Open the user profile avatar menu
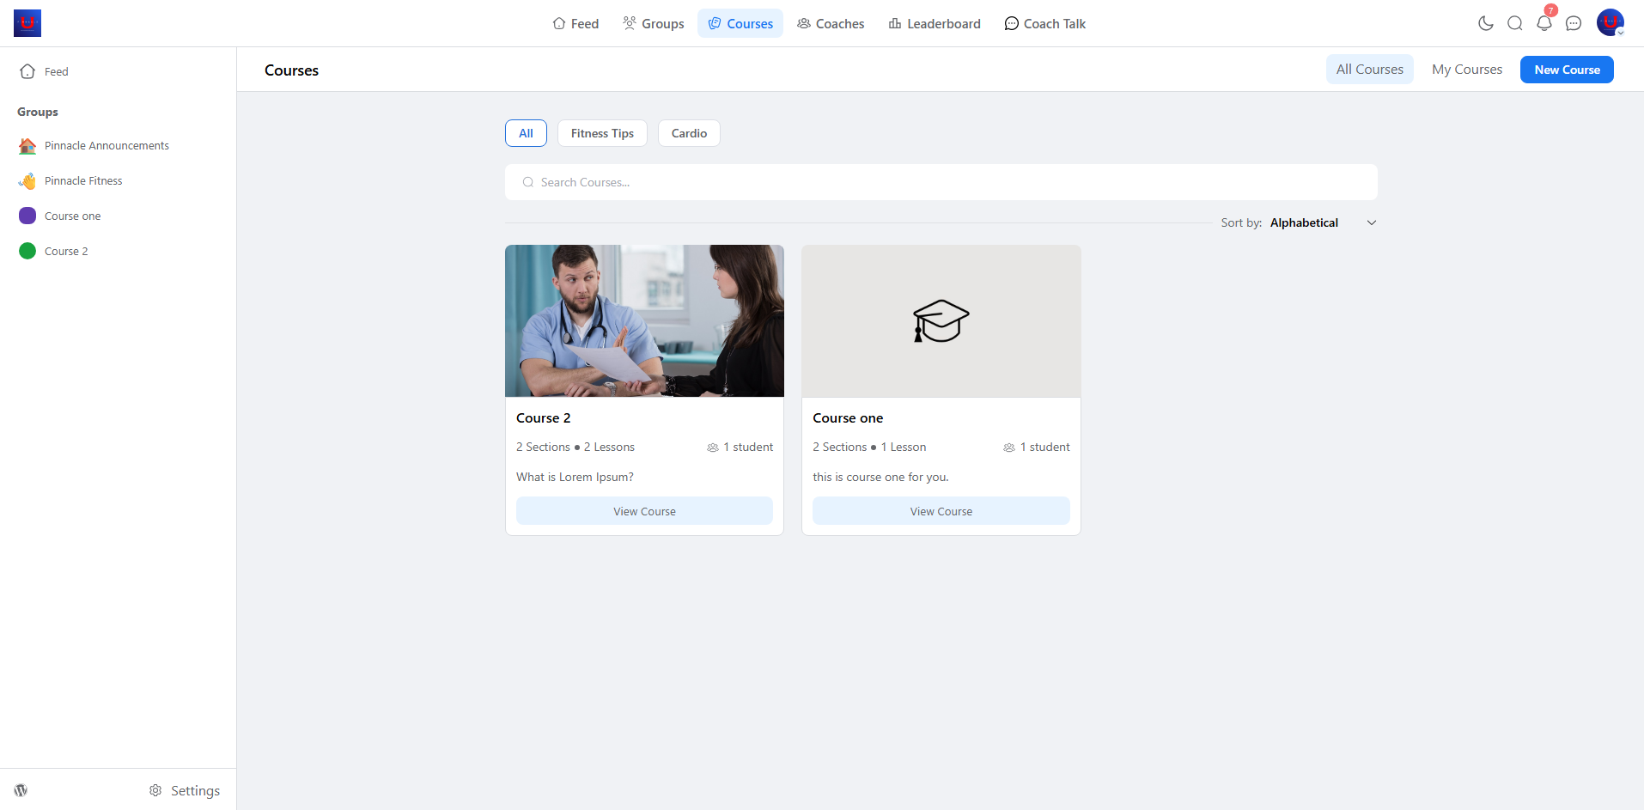The image size is (1644, 810). point(1610,22)
